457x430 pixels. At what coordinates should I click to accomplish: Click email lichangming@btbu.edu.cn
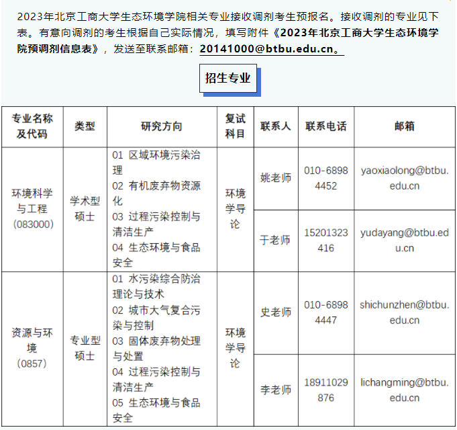click(405, 390)
